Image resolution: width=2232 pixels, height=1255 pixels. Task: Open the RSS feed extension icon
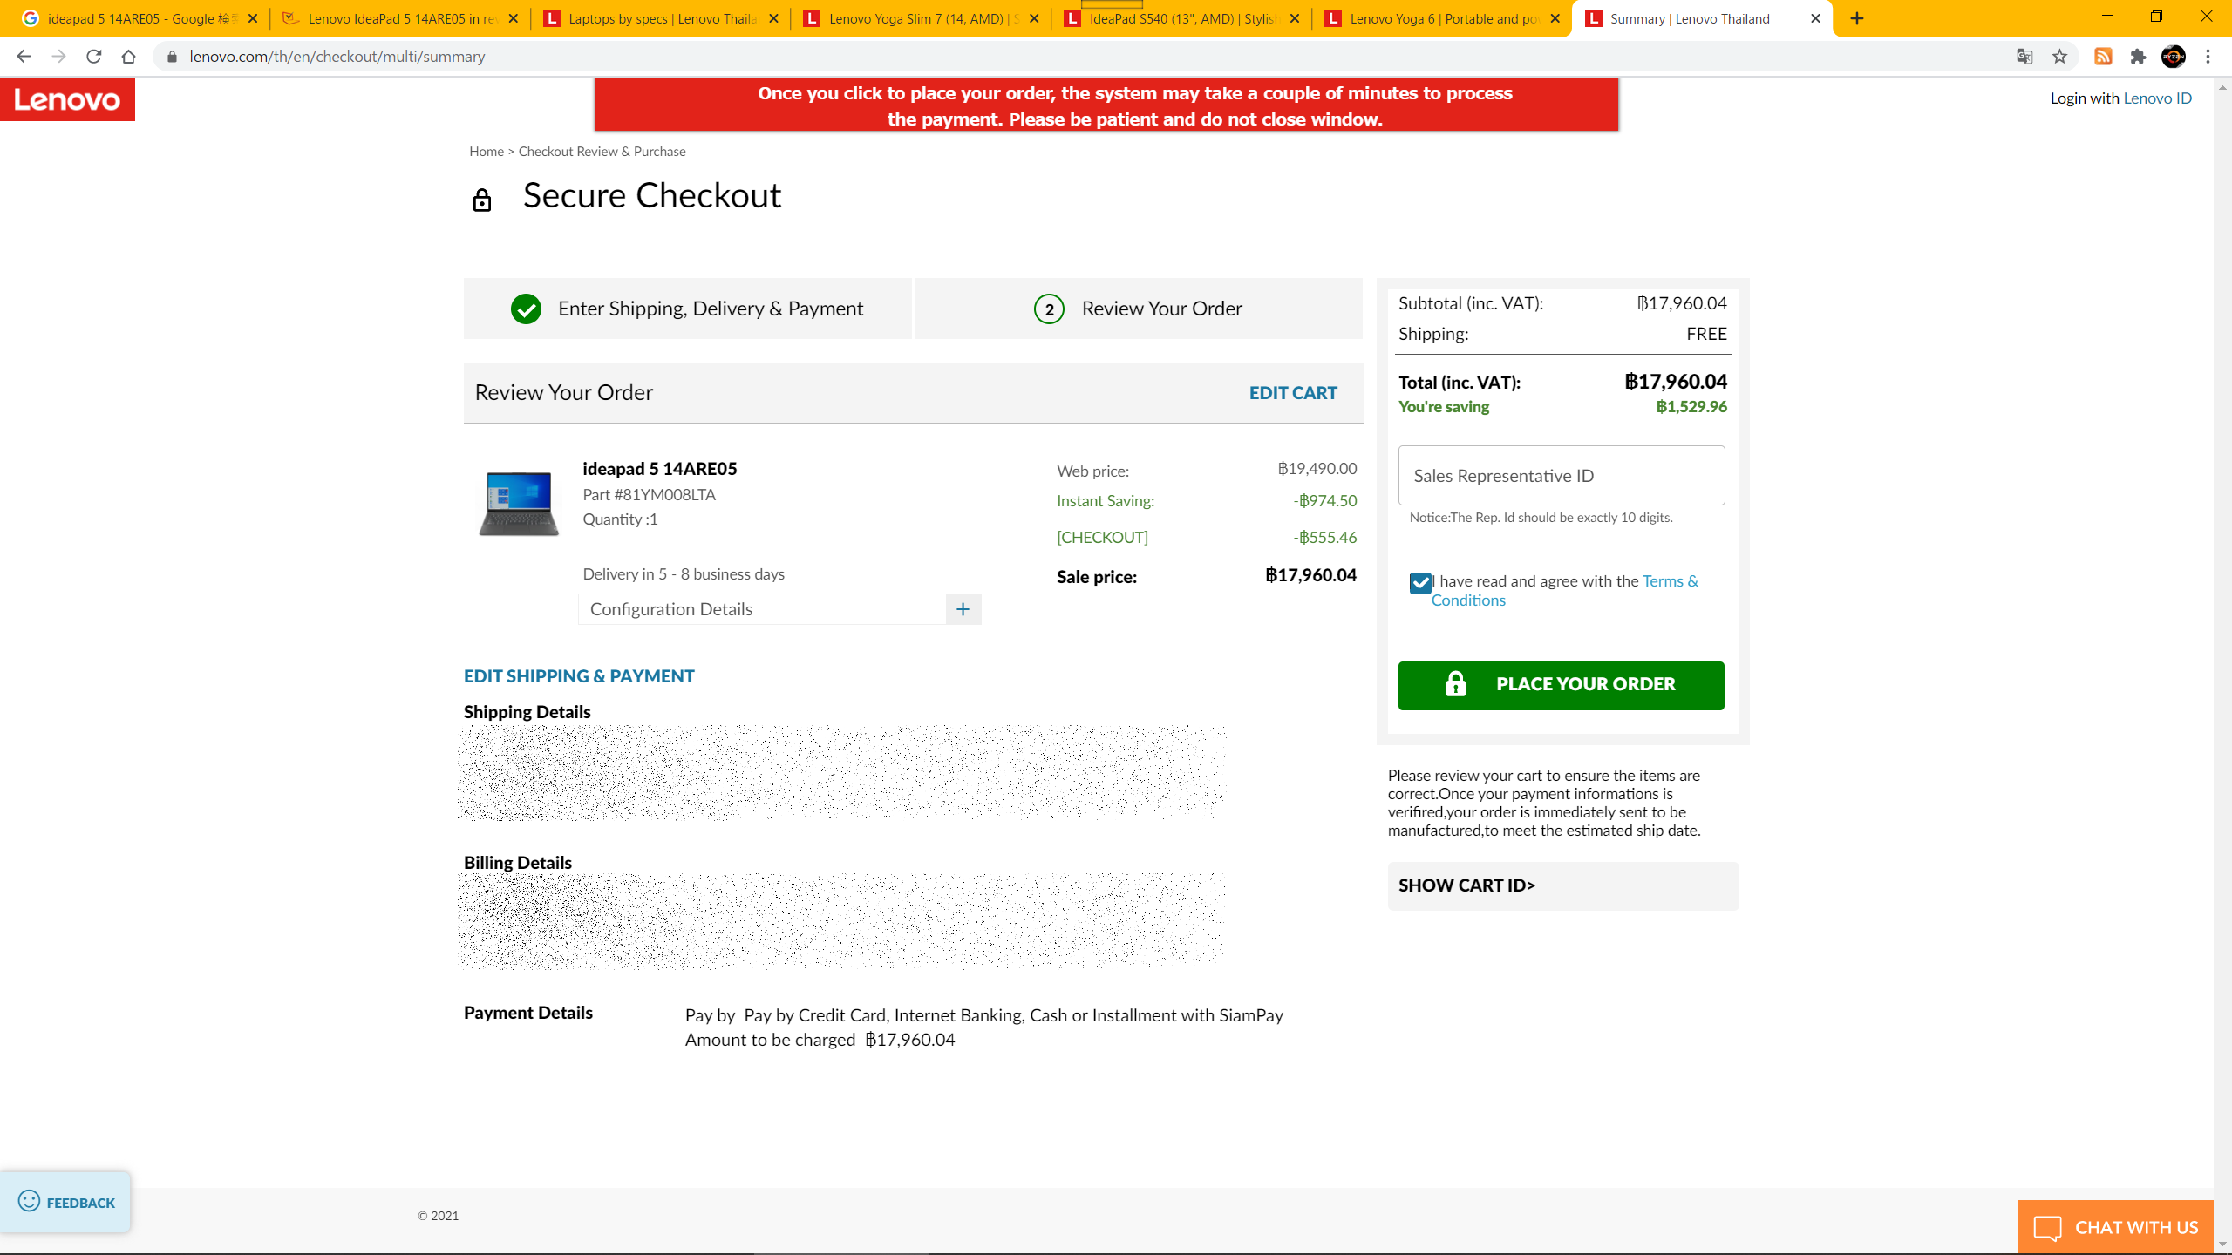point(2103,57)
